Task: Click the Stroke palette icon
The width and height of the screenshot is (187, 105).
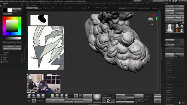Action: [1, 55]
